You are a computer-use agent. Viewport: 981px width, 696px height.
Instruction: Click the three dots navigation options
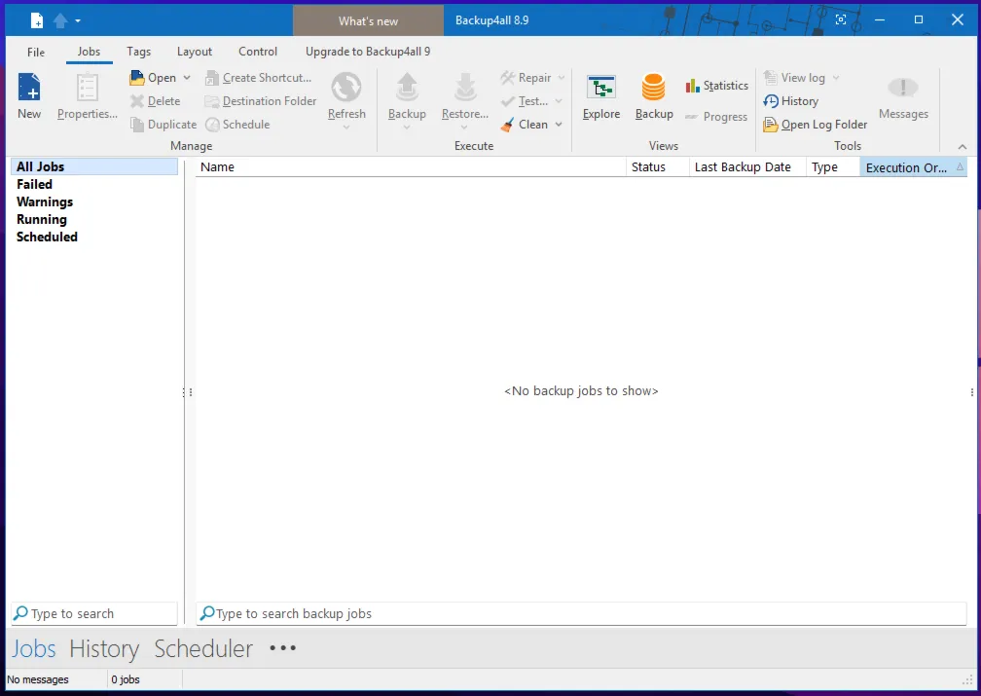point(283,648)
